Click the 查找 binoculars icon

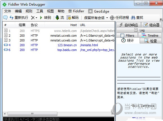click(x=133, y=18)
